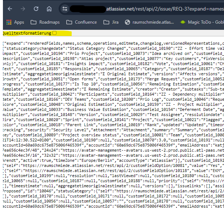The height and width of the screenshot is (208, 224).
Task: Open the Roadmaps bookmark folder
Action: (45, 22)
